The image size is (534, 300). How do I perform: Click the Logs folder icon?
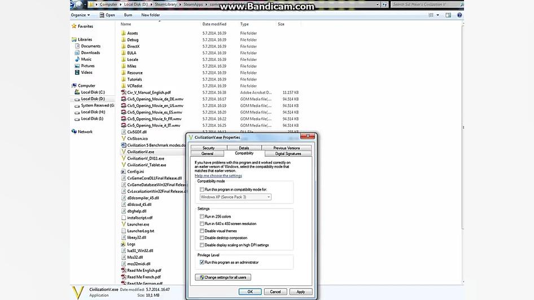123,244
